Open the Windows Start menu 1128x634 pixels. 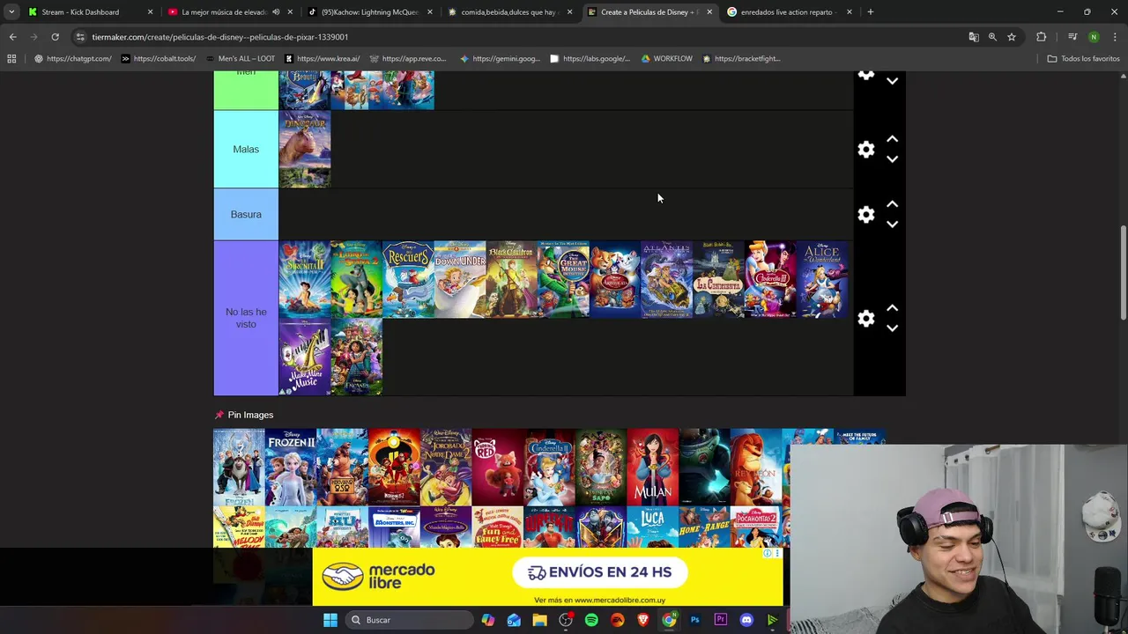pyautogui.click(x=330, y=620)
